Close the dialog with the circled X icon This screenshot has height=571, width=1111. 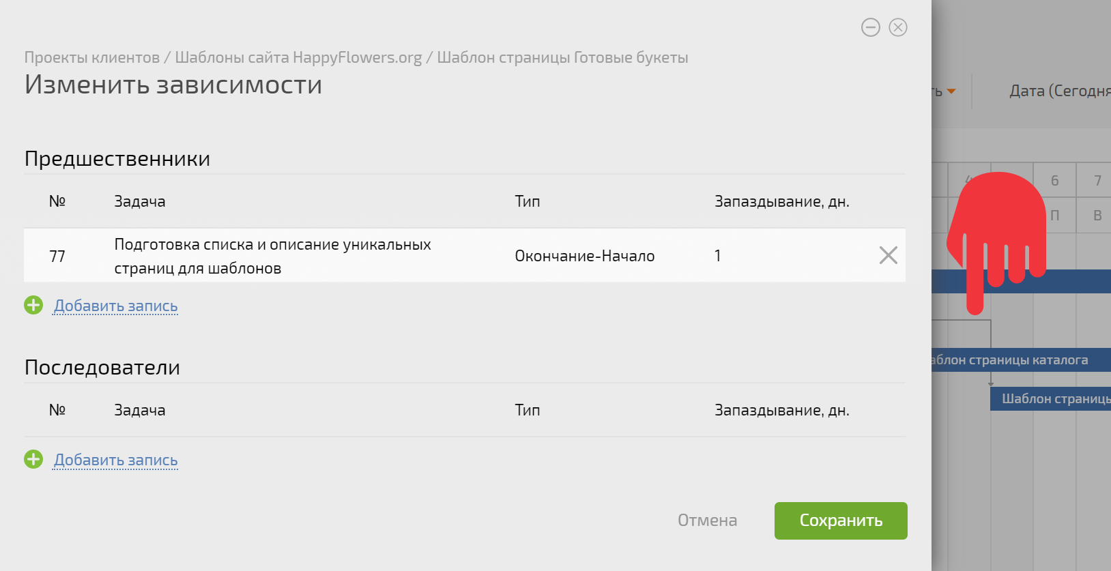click(898, 27)
